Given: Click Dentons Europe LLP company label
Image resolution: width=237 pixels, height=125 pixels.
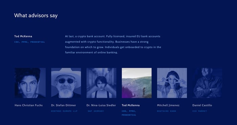Looking at the screenshot, I should click(x=64, y=111).
